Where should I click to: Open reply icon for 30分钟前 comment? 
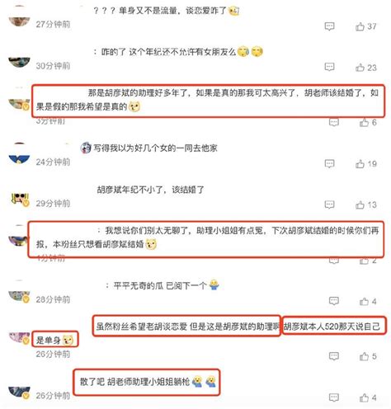329,67
